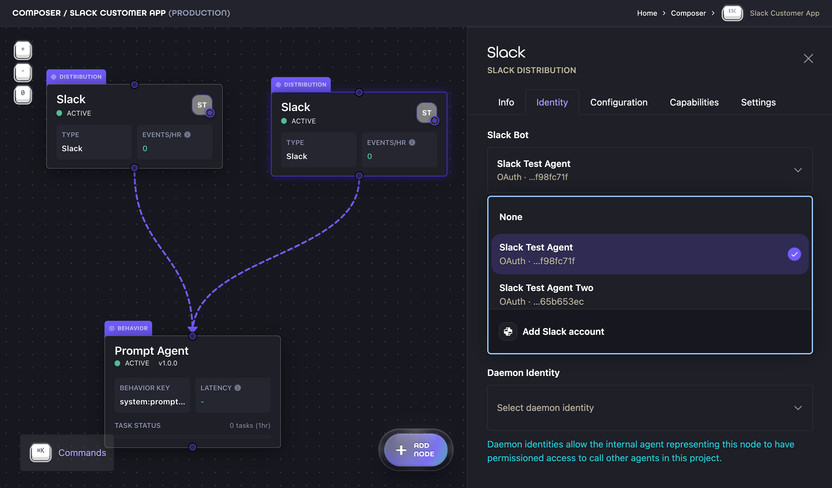Select None in Slack Bot list

pyautogui.click(x=650, y=217)
